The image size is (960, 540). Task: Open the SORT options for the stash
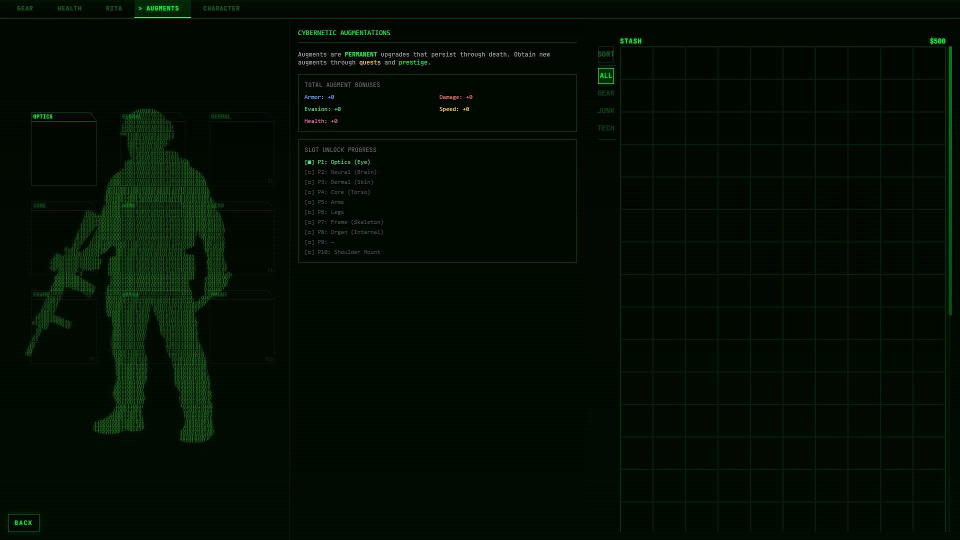pos(606,54)
